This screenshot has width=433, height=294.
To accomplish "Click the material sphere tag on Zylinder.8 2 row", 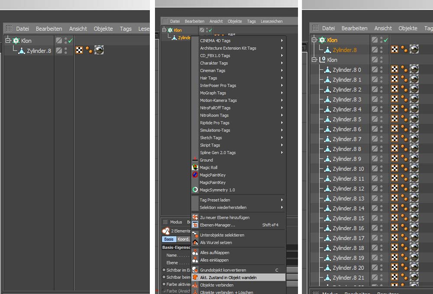I will (x=414, y=90).
